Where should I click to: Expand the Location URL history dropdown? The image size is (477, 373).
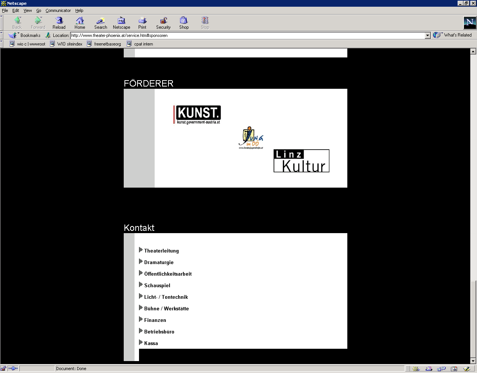(427, 35)
